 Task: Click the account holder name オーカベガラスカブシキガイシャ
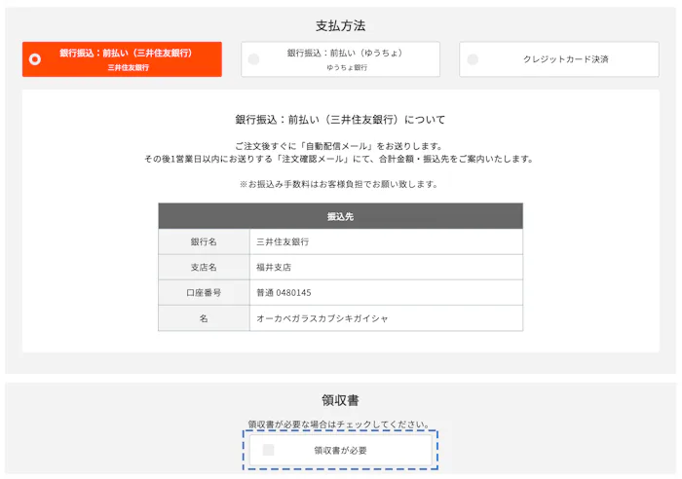point(322,318)
